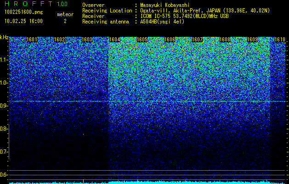
Task: Click the kHz axis unit label
Action: 4,37
